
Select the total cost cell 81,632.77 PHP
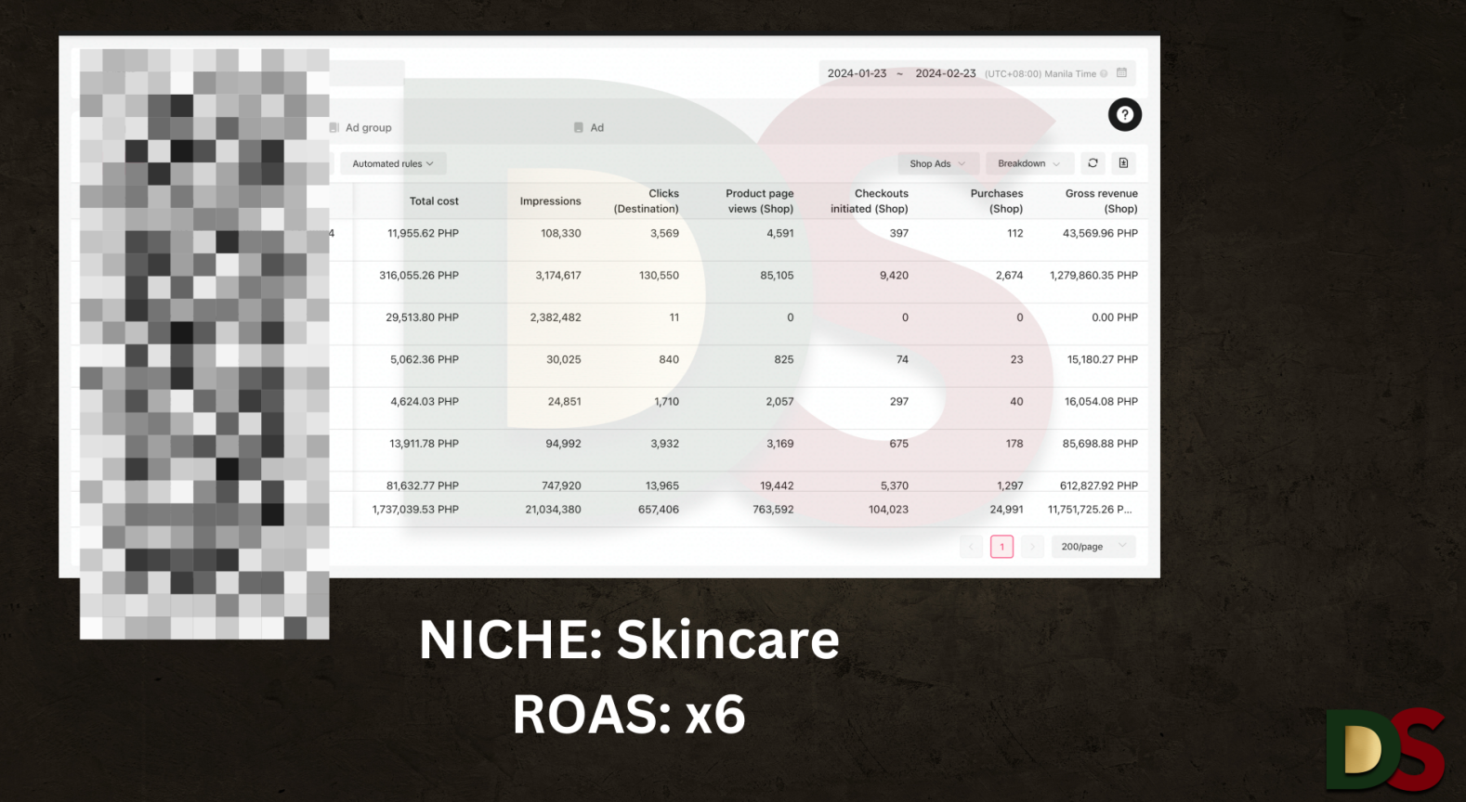tap(423, 485)
